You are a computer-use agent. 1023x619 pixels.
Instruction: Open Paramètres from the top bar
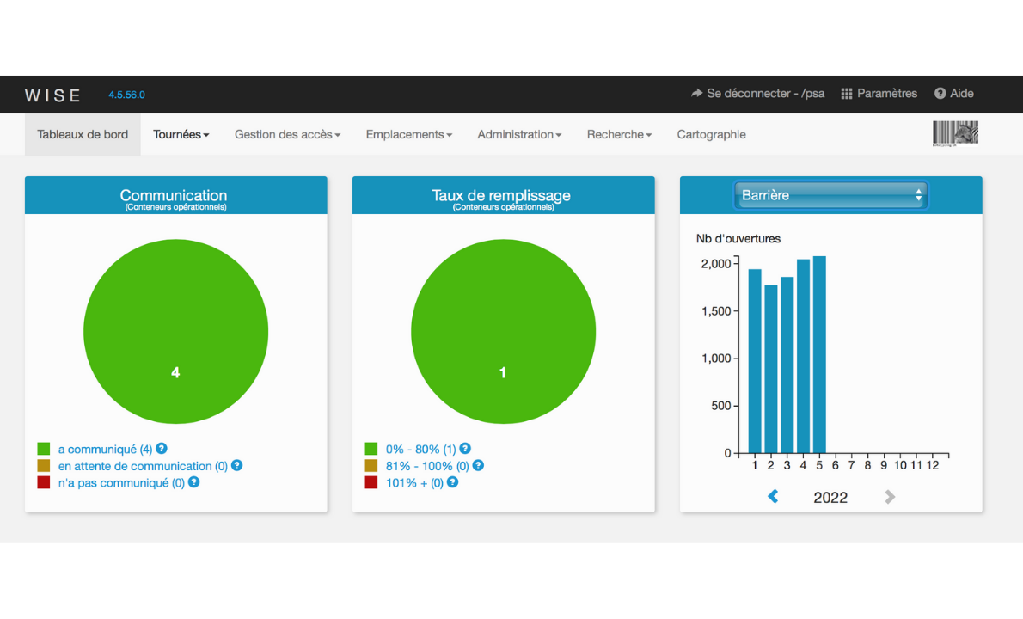879,94
